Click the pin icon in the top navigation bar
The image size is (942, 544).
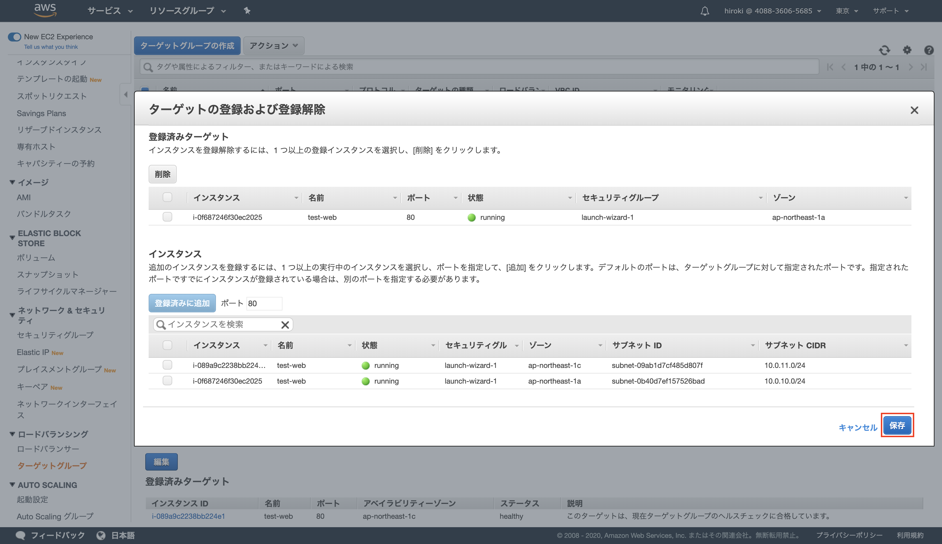click(247, 11)
